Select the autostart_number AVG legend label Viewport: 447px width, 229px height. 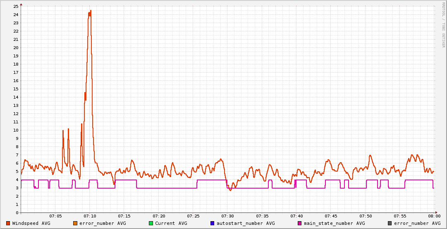(246, 223)
